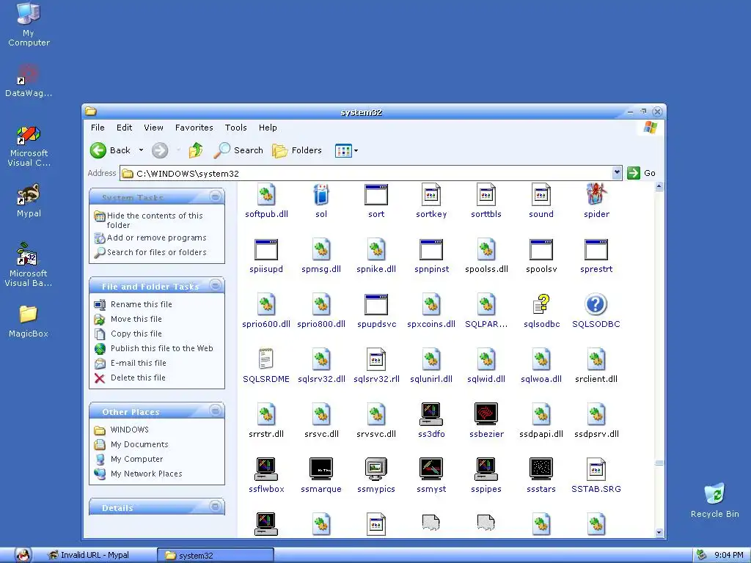This screenshot has height=563, width=751.
Task: Select the SQLSODBC question mark icon
Action: pos(596,304)
